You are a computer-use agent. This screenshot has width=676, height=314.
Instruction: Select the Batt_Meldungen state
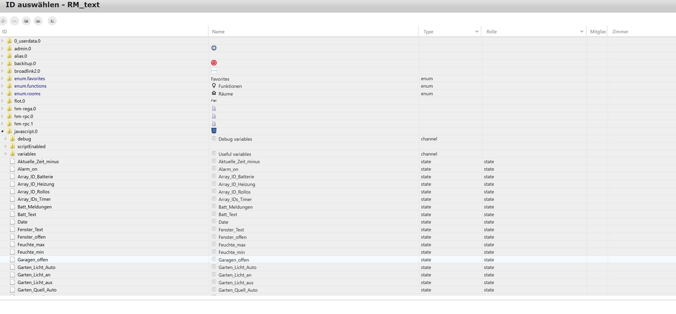(35, 207)
